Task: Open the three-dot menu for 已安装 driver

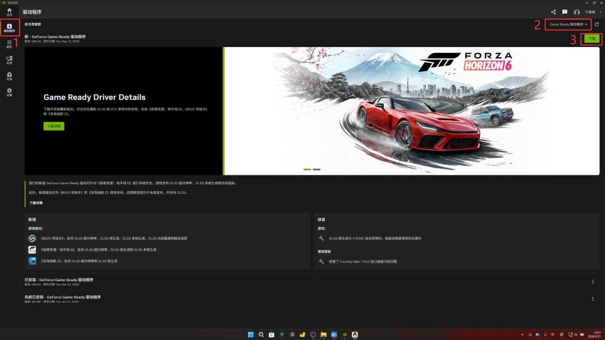Action: 593,282
